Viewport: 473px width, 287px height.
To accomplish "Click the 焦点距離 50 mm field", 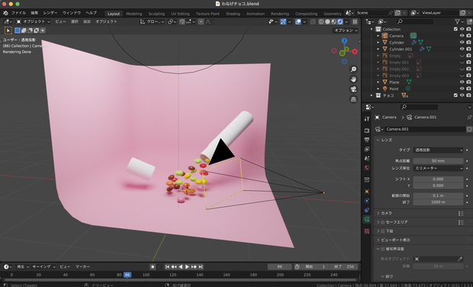I will [438, 161].
